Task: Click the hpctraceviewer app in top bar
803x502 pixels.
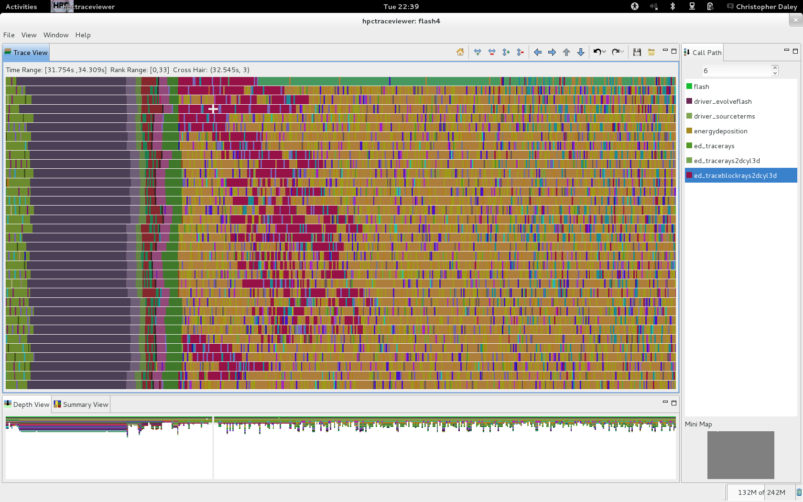Action: click(83, 7)
